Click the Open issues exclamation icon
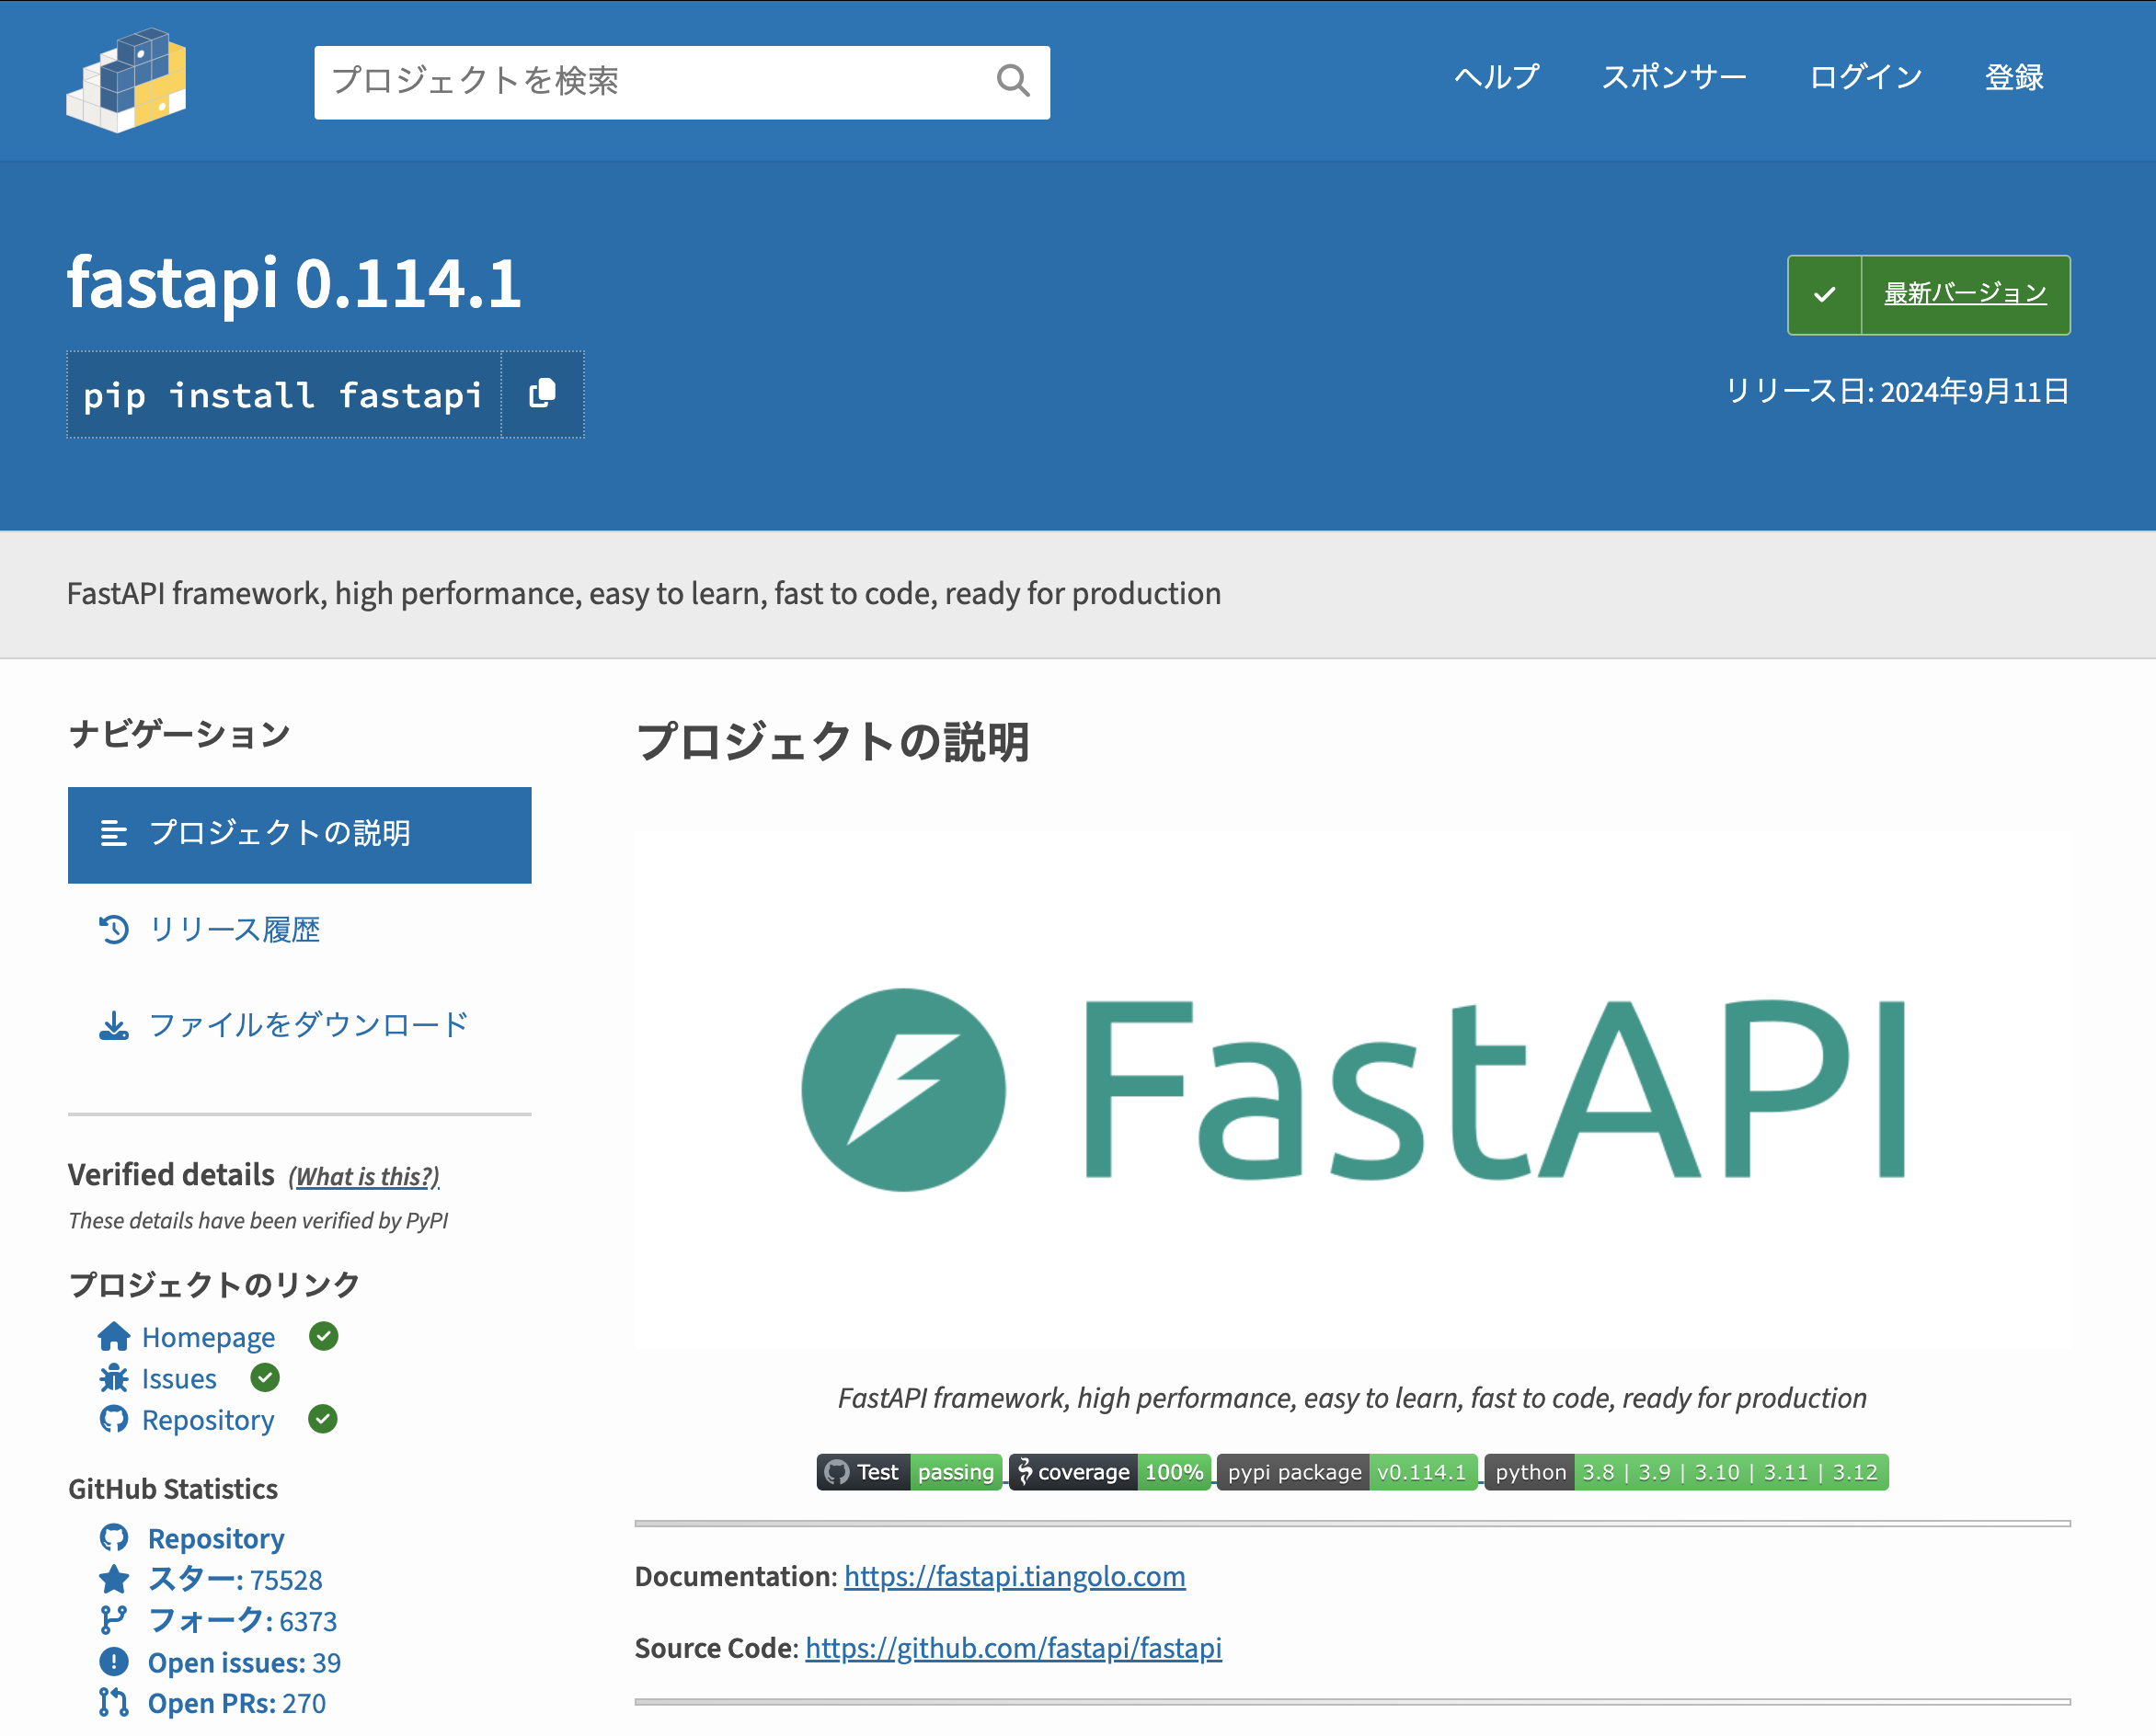The height and width of the screenshot is (1736, 2156). click(114, 1662)
